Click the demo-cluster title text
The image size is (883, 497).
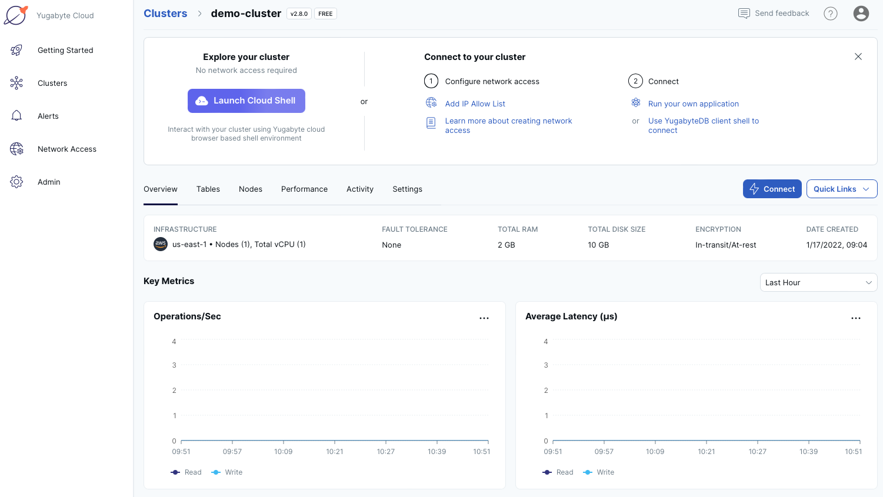pyautogui.click(x=246, y=14)
